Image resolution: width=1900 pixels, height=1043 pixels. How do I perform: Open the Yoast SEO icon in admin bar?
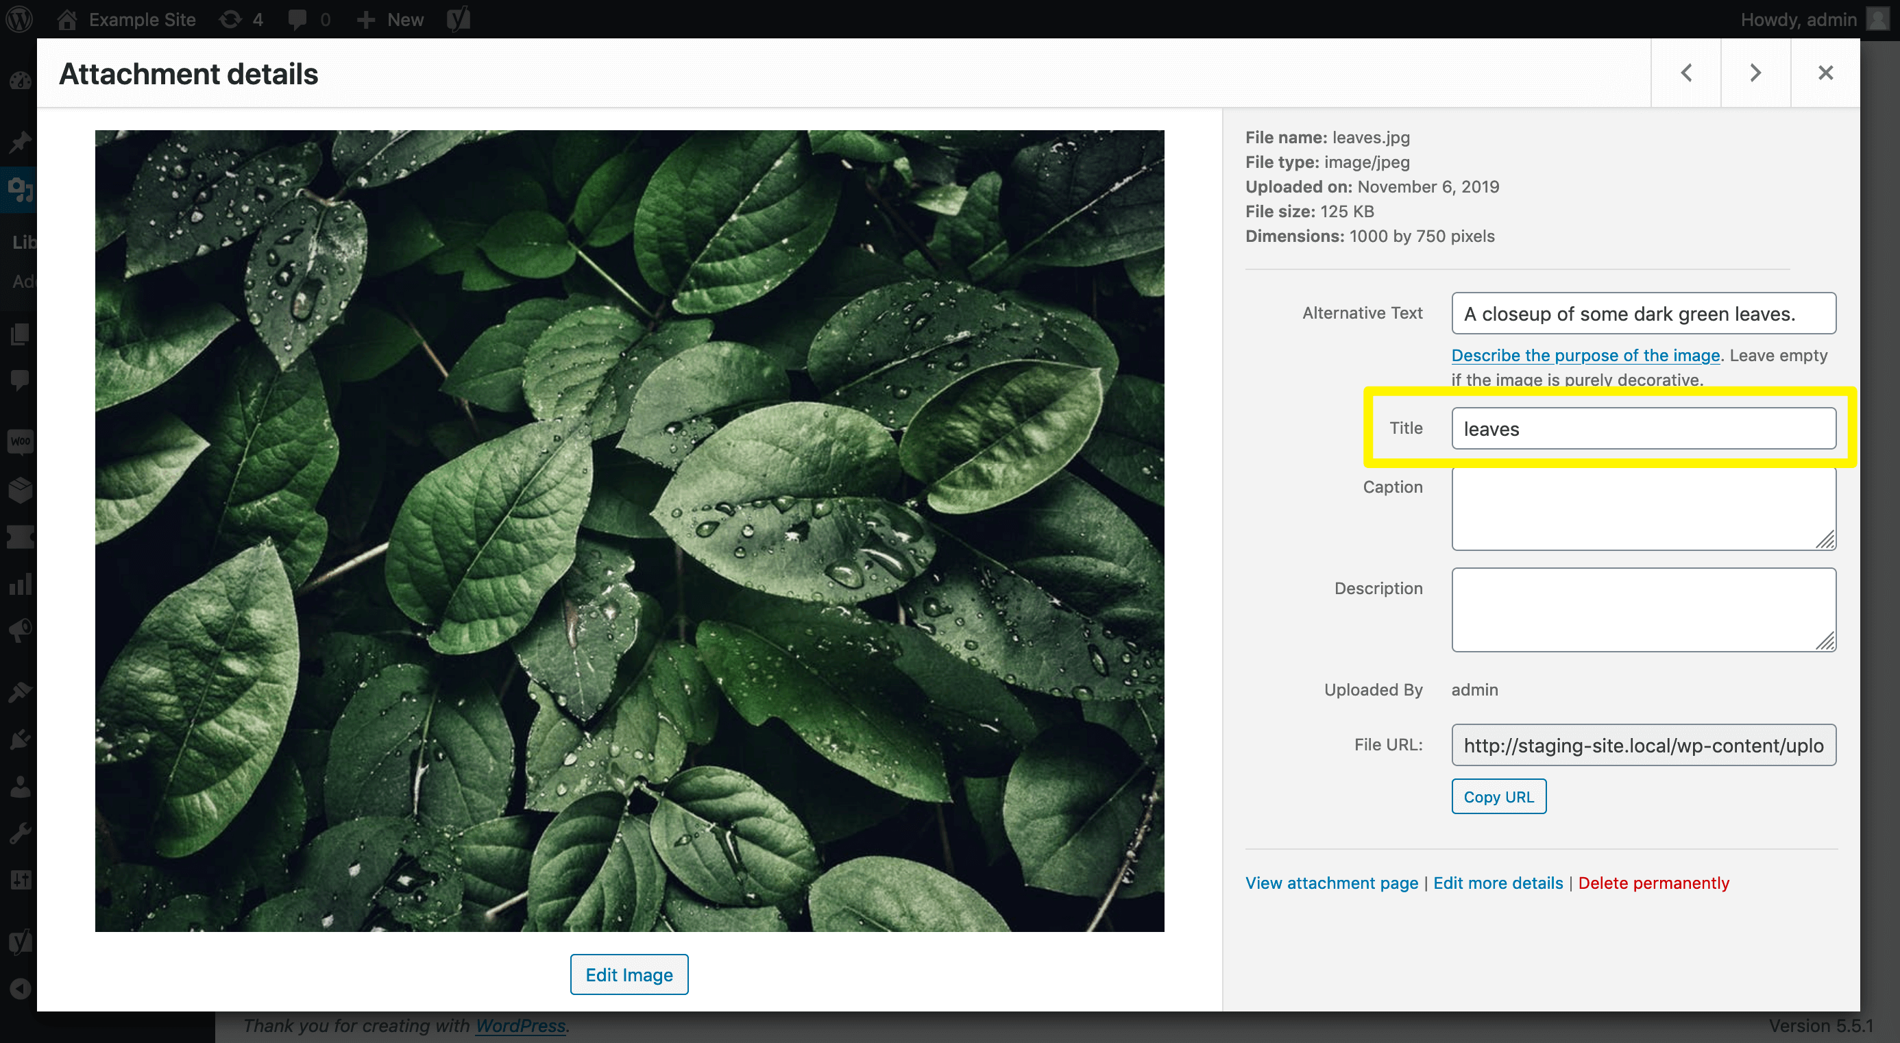pos(457,19)
